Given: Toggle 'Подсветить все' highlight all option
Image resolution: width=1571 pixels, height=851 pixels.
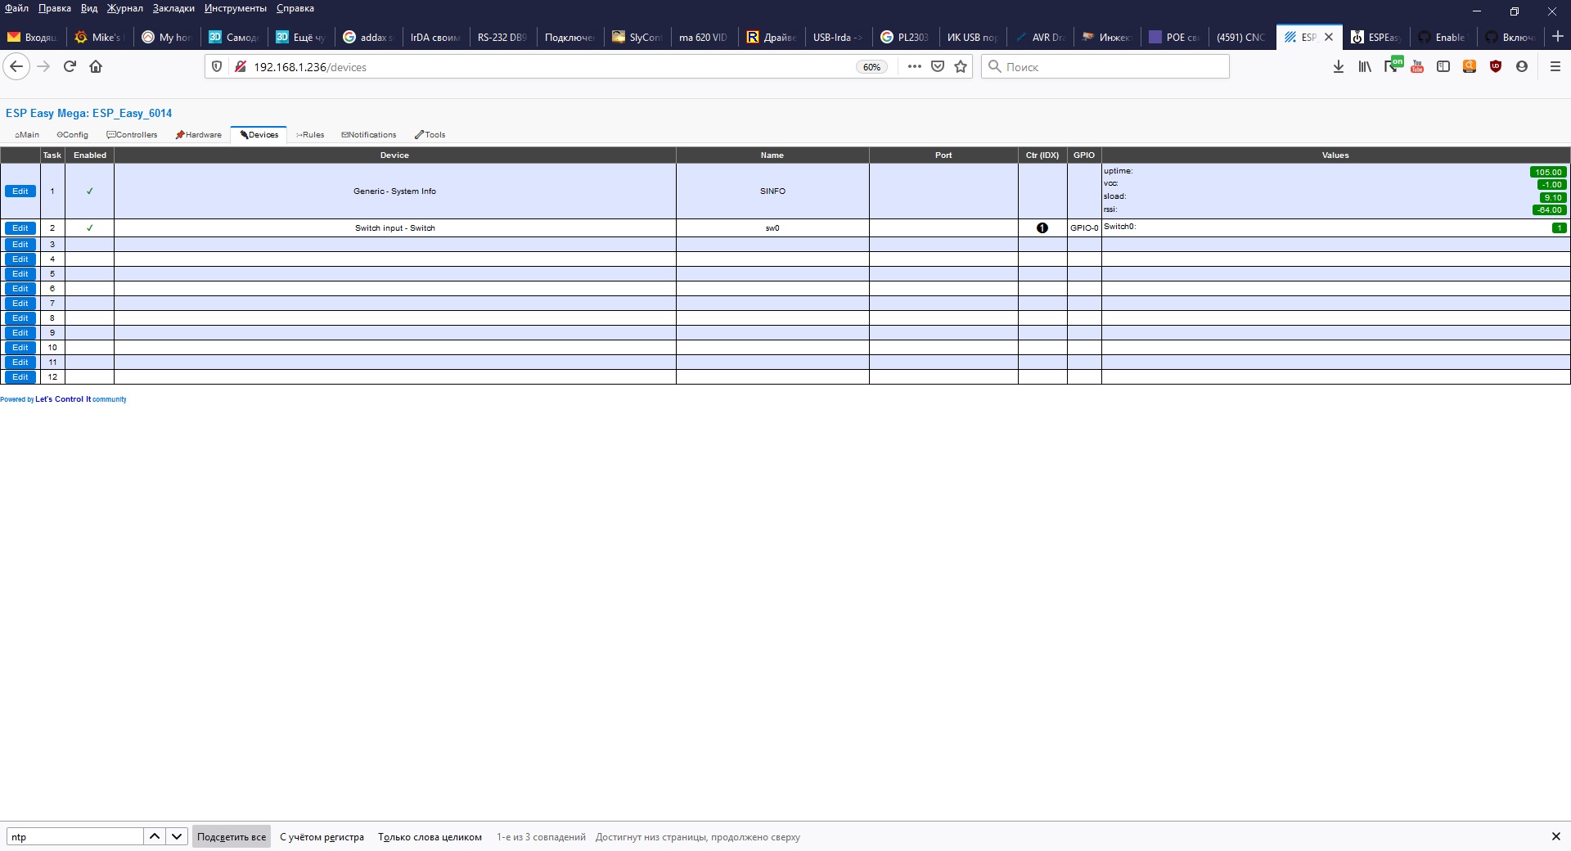Looking at the screenshot, I should (232, 837).
